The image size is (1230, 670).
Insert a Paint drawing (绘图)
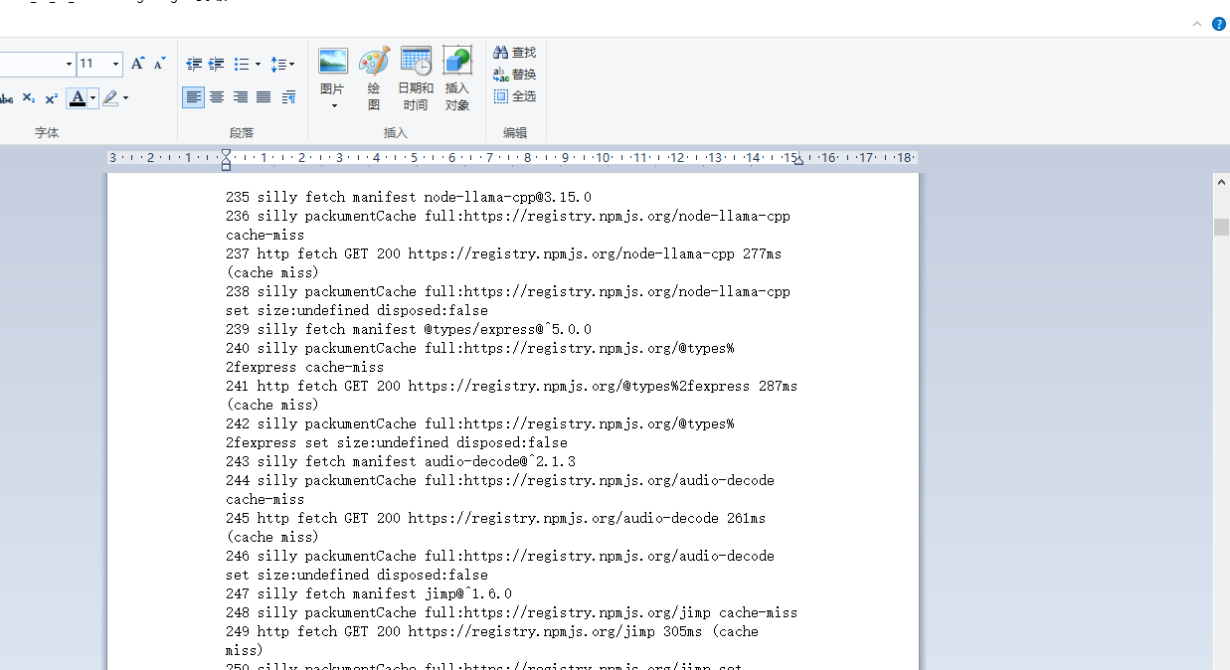[x=374, y=79]
